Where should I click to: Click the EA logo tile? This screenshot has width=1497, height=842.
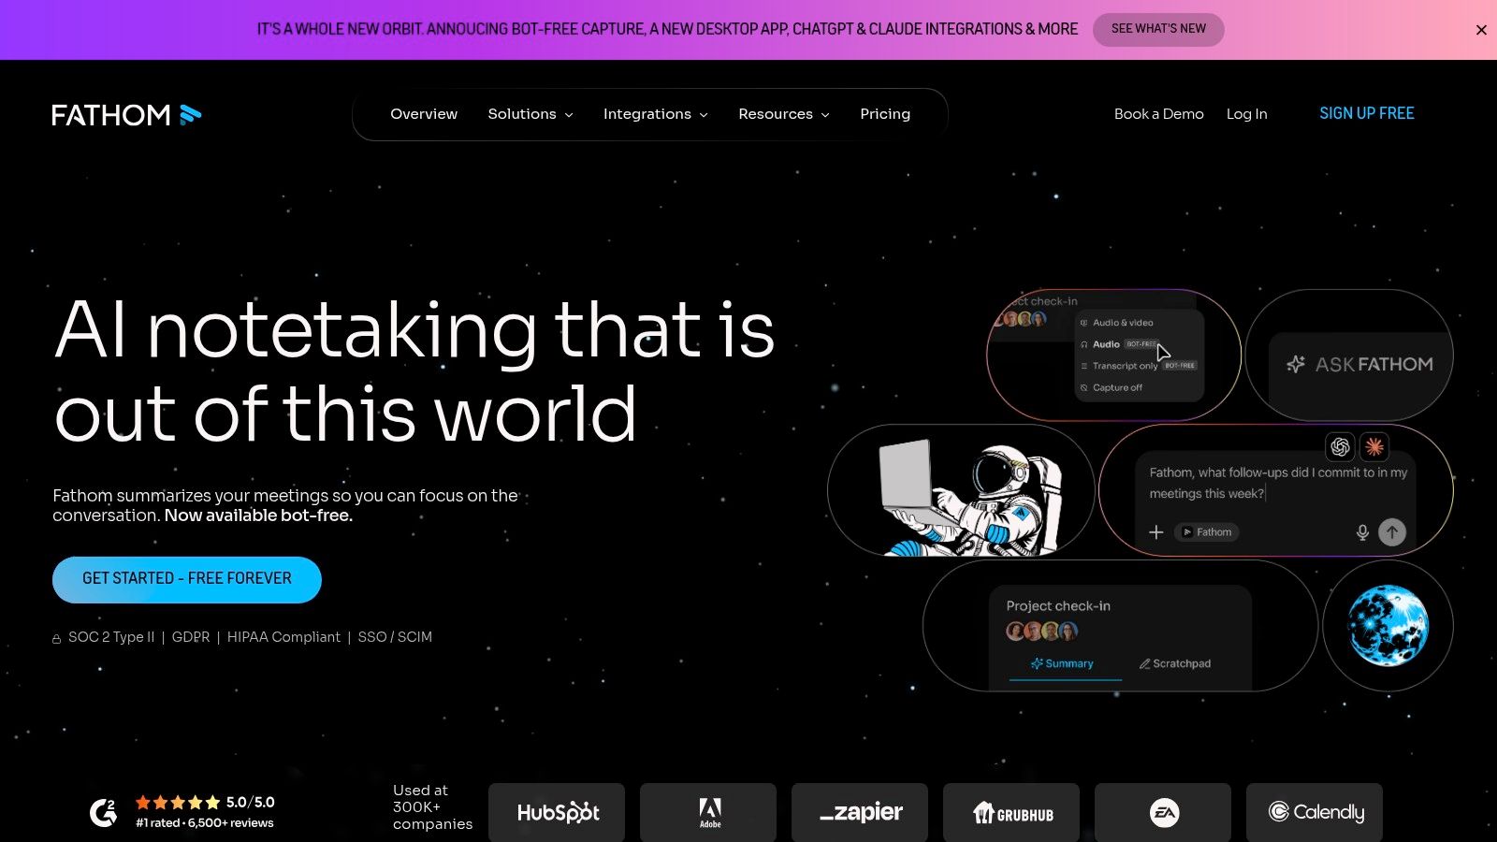pos(1163,812)
